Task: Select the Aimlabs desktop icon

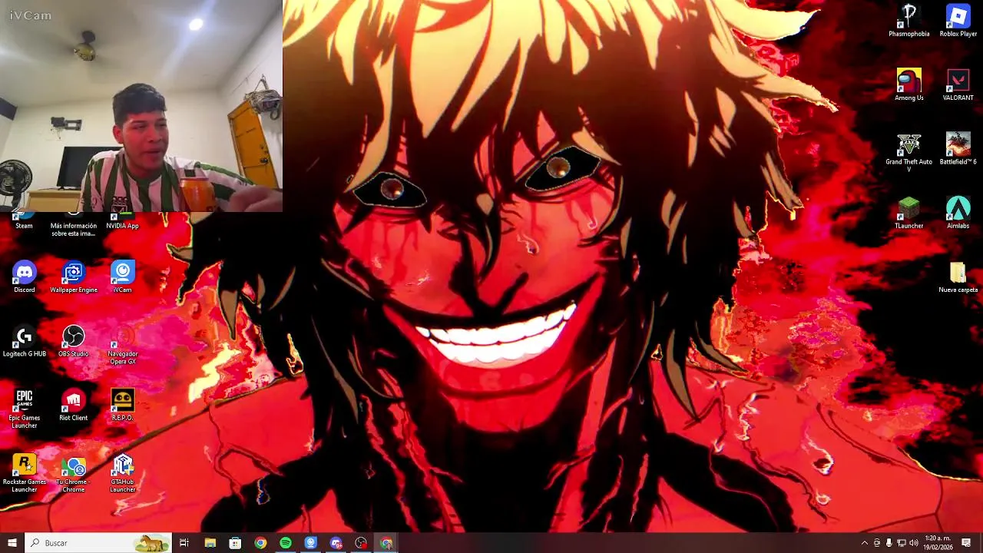Action: [x=958, y=213]
